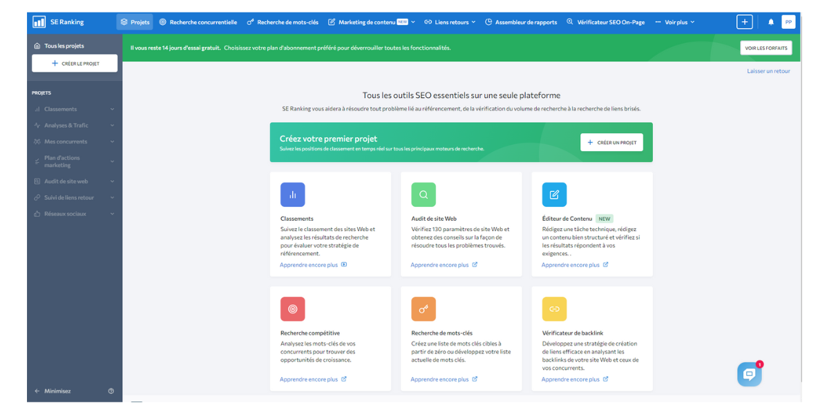
Task: Expand Plan d'actions marketing section
Action: [x=75, y=161]
